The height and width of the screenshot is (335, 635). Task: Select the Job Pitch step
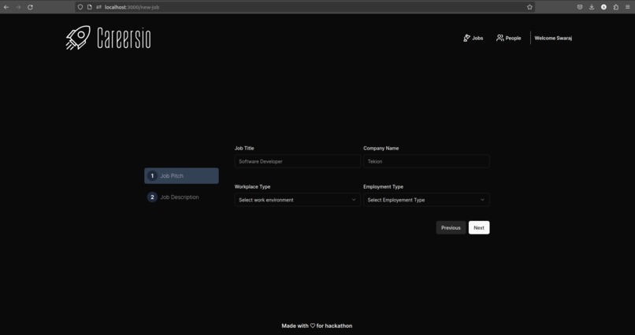click(x=181, y=176)
